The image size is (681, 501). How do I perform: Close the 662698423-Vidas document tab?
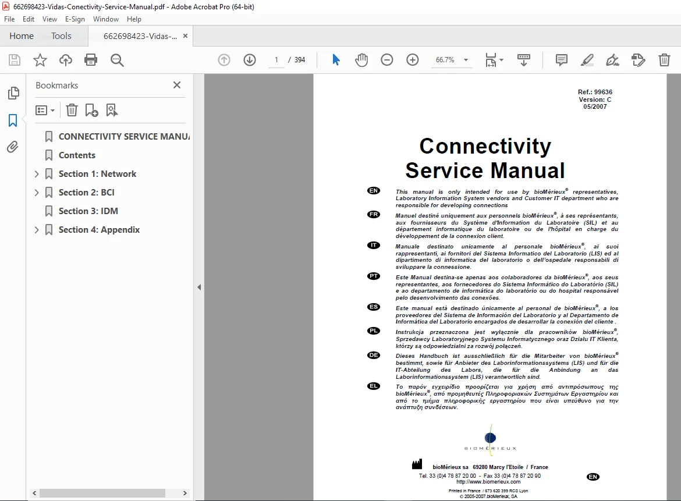tap(186, 36)
